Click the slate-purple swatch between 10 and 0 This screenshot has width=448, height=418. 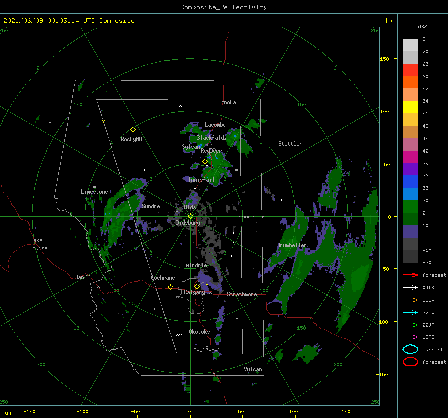click(410, 231)
